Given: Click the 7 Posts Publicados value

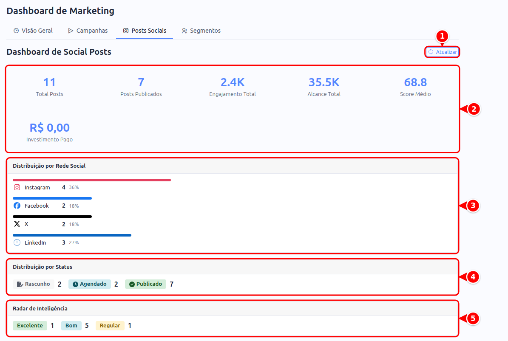Looking at the screenshot, I should pyautogui.click(x=141, y=82).
